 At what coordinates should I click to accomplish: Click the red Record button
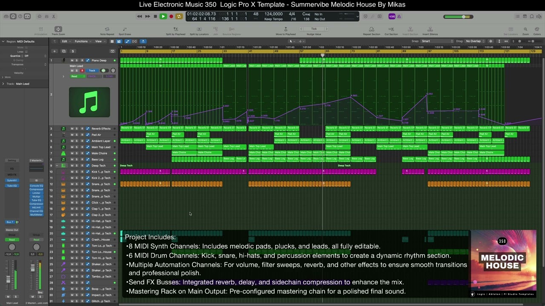pyautogui.click(x=171, y=17)
